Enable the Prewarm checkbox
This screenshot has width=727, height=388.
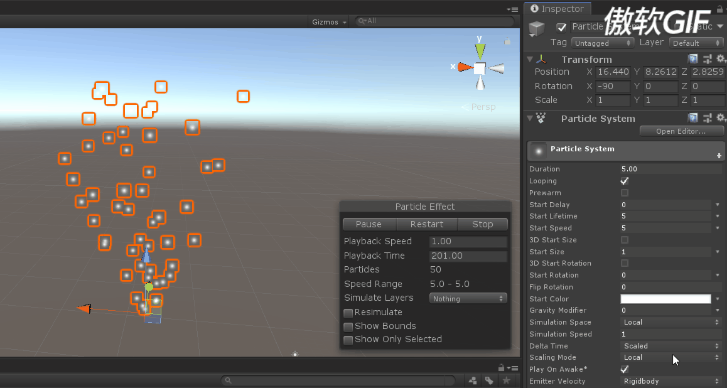pos(625,193)
